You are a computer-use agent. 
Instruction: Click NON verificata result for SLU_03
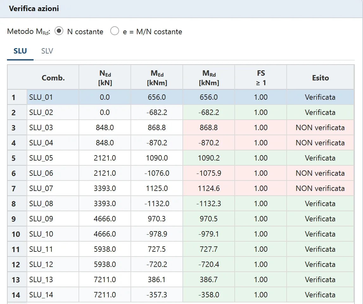[321, 128]
